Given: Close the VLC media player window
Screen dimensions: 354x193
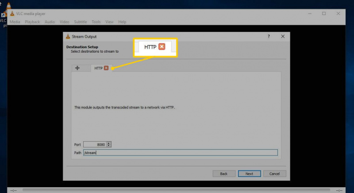Looking at the screenshot, I should (x=338, y=14).
